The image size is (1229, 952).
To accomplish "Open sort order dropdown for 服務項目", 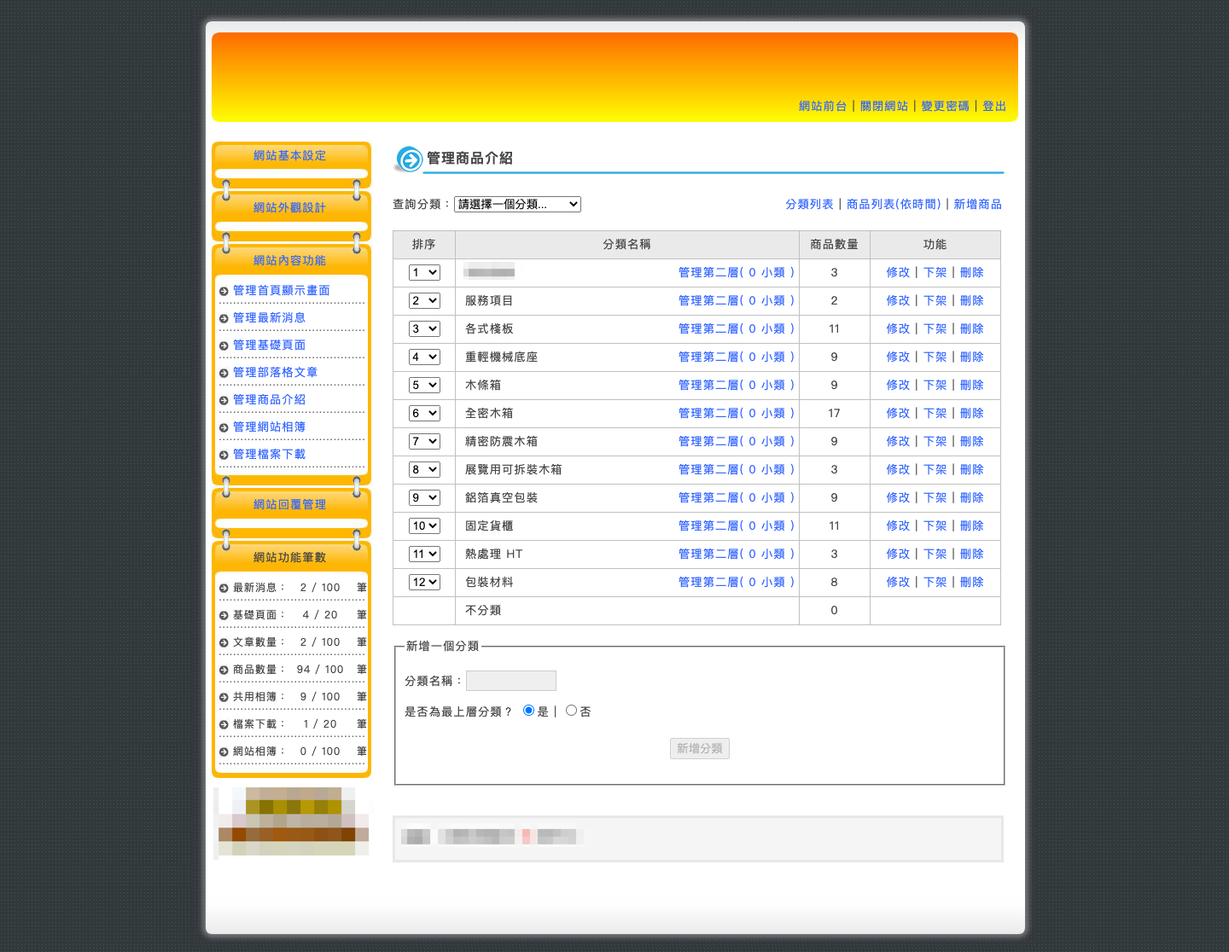I will pos(424,300).
